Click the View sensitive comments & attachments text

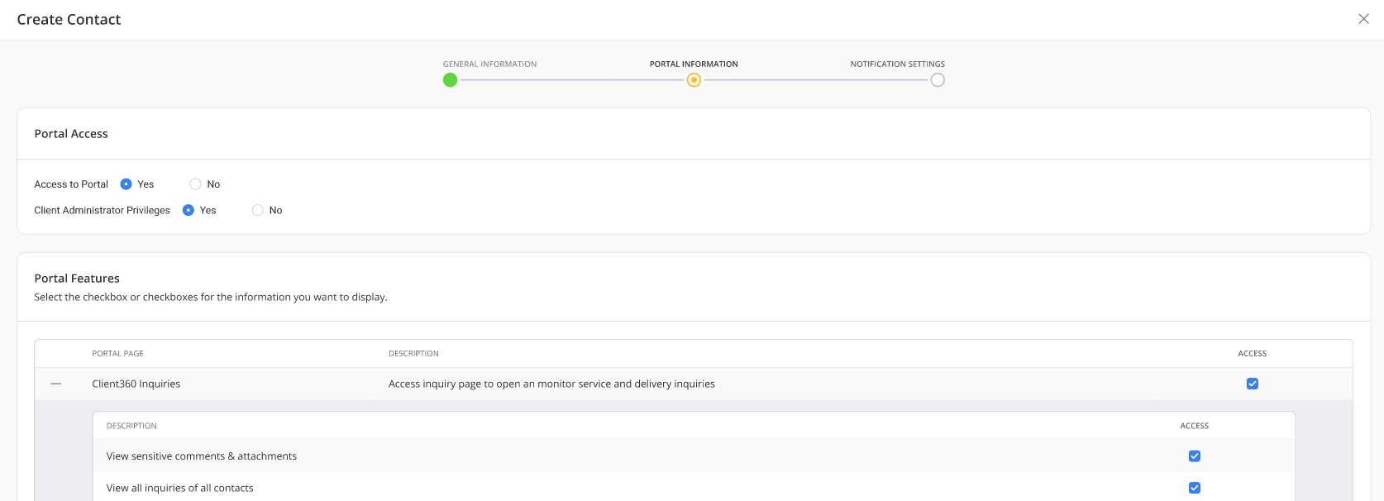(x=202, y=456)
